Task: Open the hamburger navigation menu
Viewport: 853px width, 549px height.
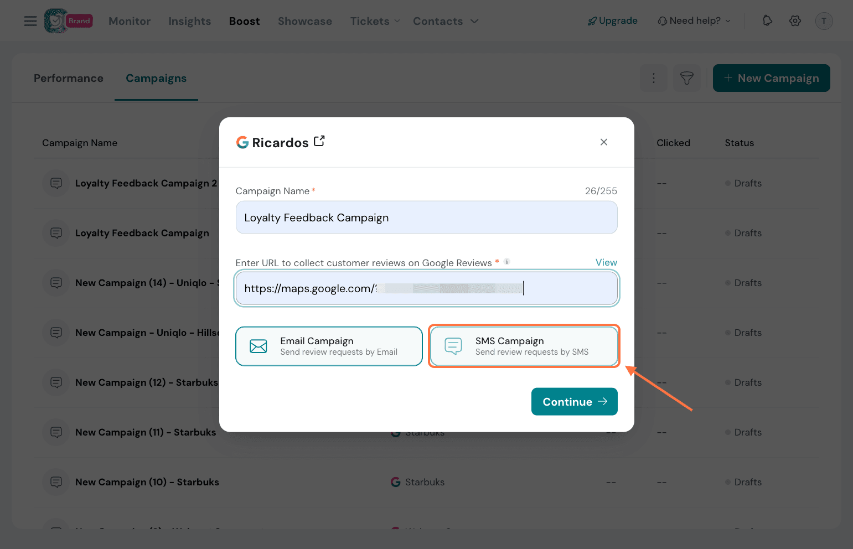Action: pos(30,21)
